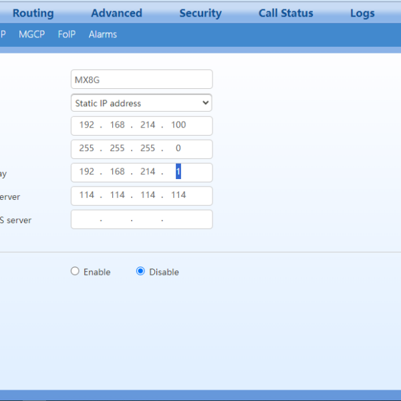401x401 pixels.
Task: Select the Enable radio button
Action: 76,271
